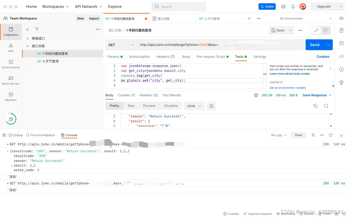Screen dimensions: 348x217
Task: Copy the response body
Action: (x=315, y=106)
